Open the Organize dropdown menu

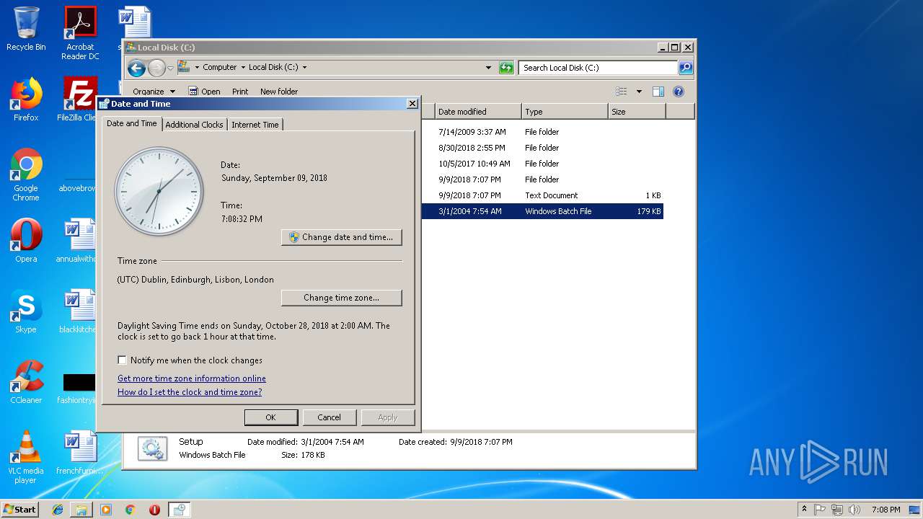[x=154, y=92]
